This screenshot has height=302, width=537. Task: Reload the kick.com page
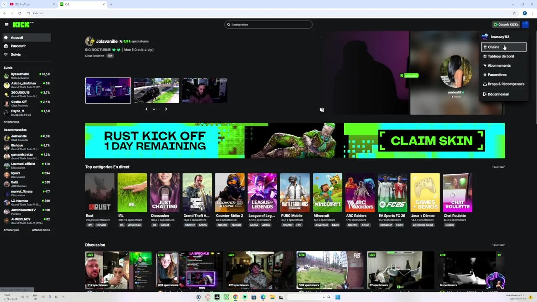(x=19, y=13)
